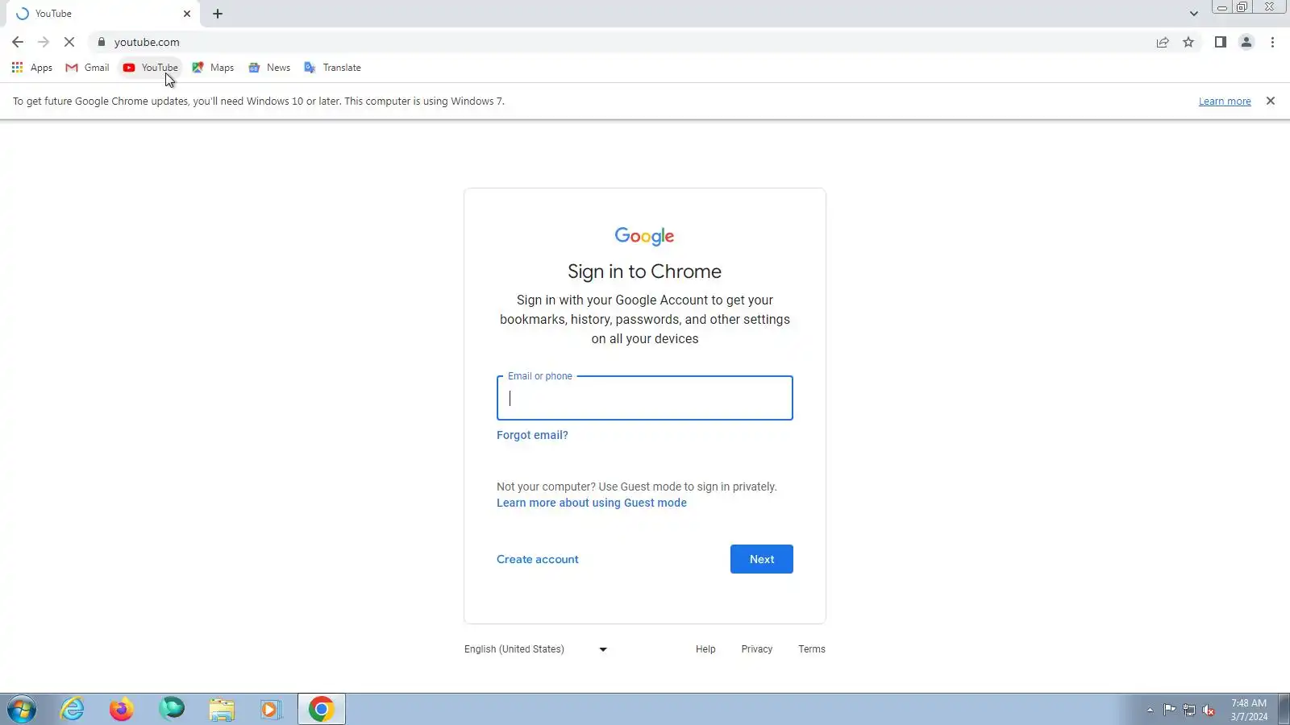The height and width of the screenshot is (725, 1290).
Task: Open the YouTube bookmark
Action: point(151,68)
